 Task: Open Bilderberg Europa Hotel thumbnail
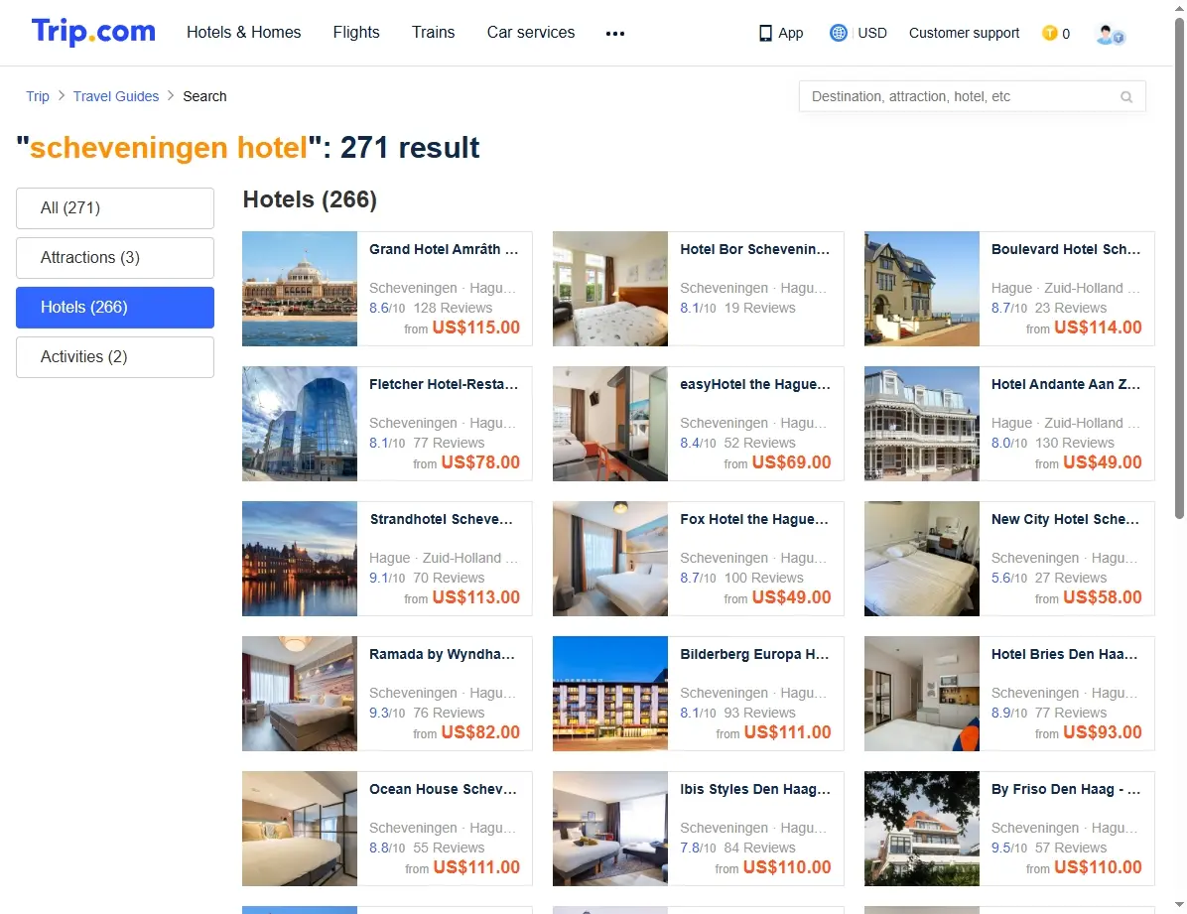pyautogui.click(x=610, y=694)
